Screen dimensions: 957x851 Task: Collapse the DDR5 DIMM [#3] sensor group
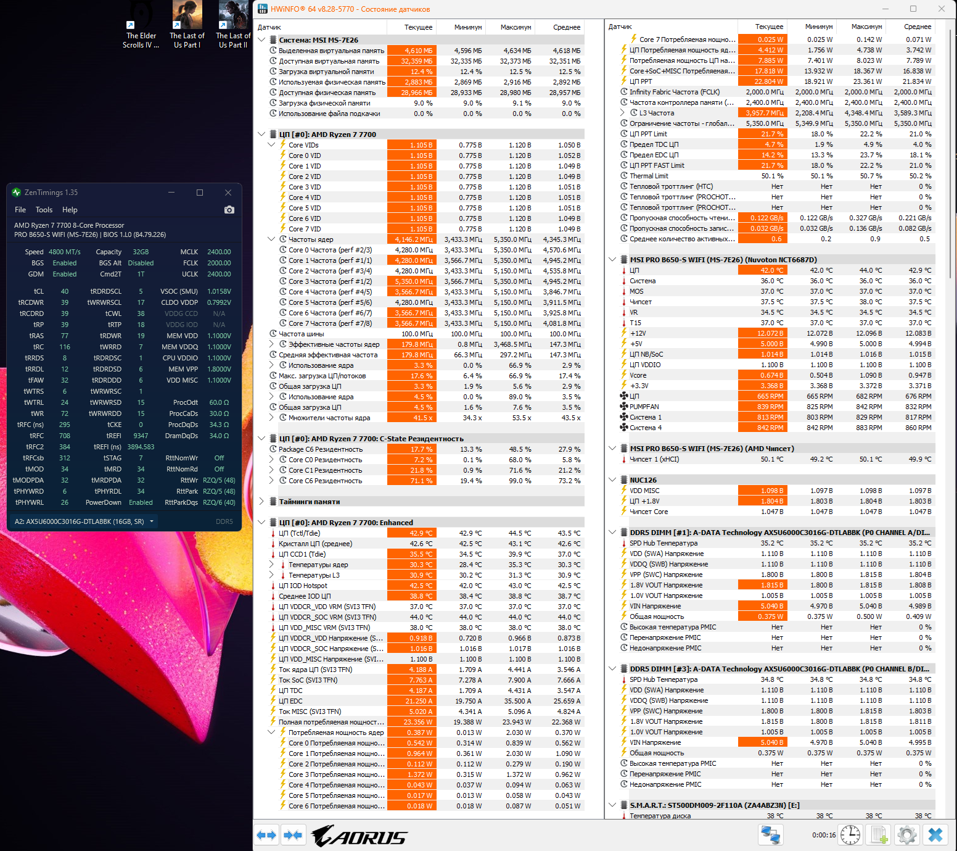pos(612,669)
